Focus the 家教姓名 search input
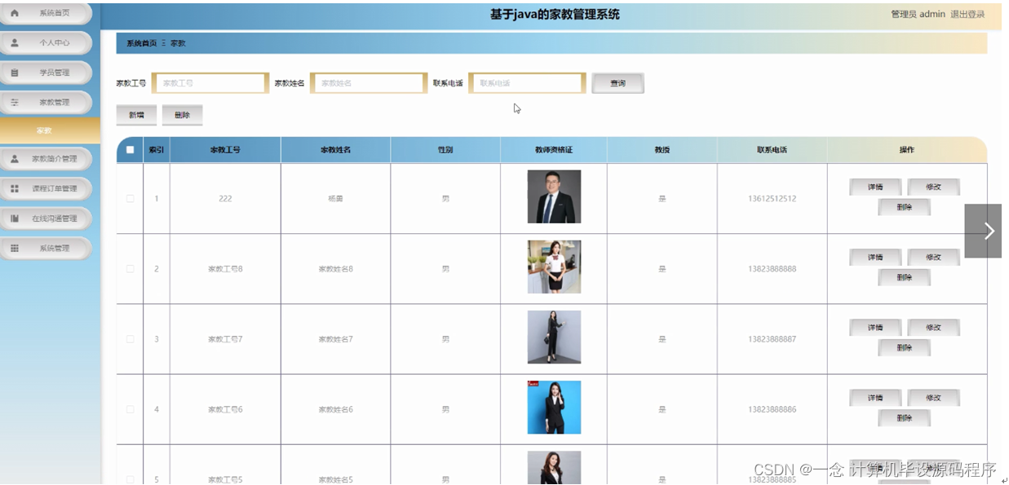The image size is (1009, 485). pos(369,83)
